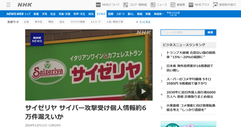Open the 科学・文化 tab
241x127 pixels.
79,14
